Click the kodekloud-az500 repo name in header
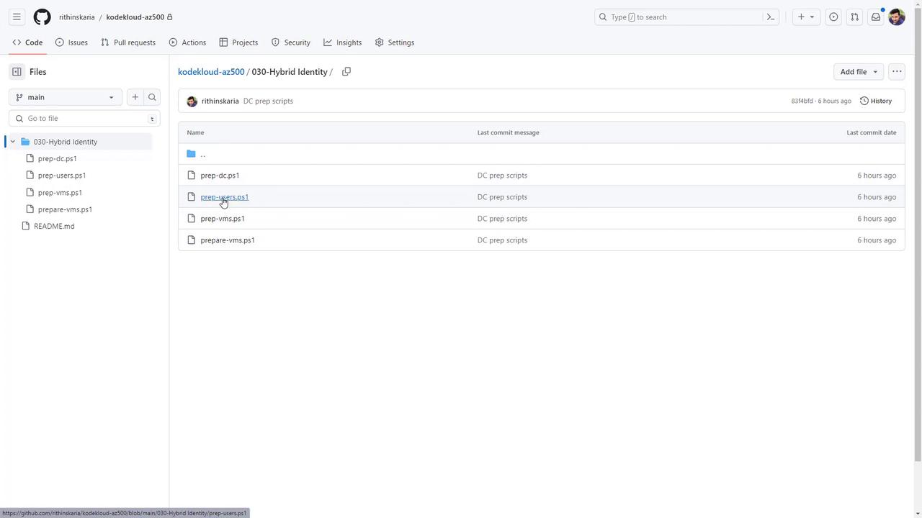 [135, 17]
